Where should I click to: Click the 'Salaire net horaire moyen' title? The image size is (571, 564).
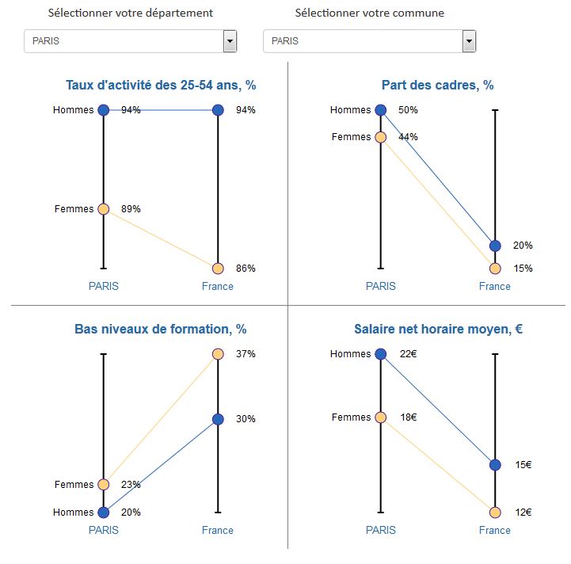(x=438, y=330)
